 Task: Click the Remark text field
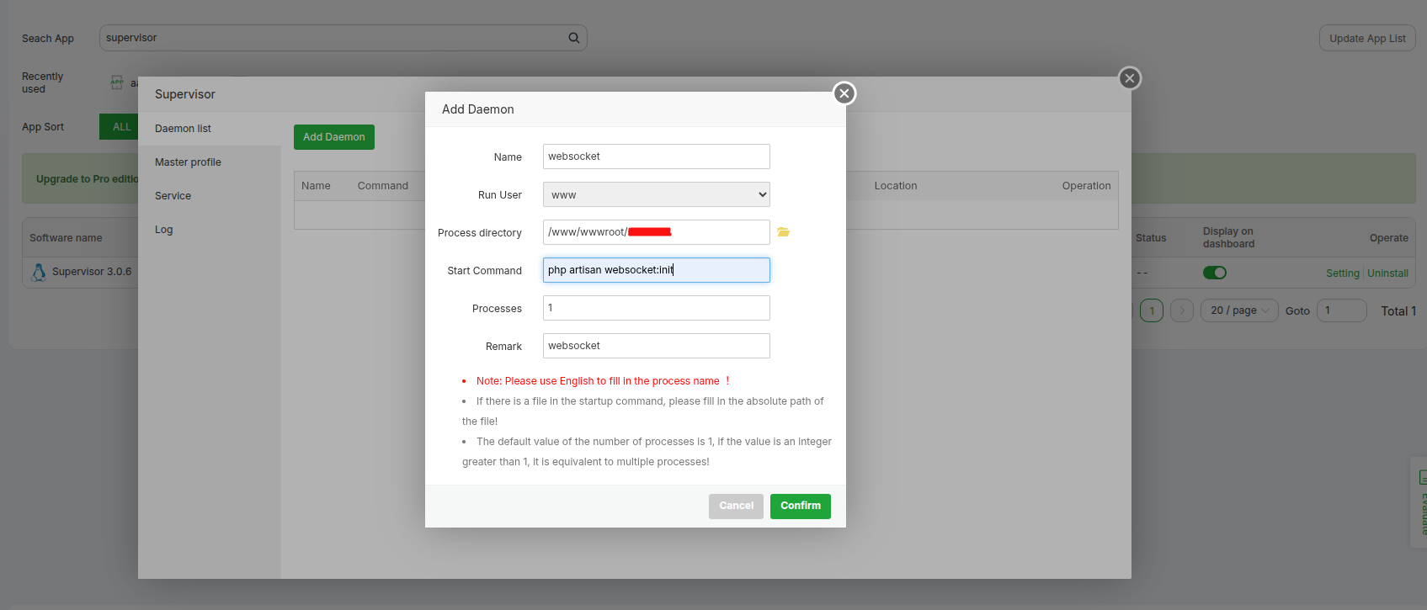[x=656, y=346]
